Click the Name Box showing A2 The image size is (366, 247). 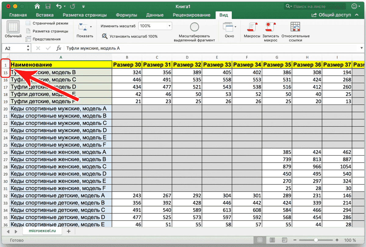coord(14,48)
